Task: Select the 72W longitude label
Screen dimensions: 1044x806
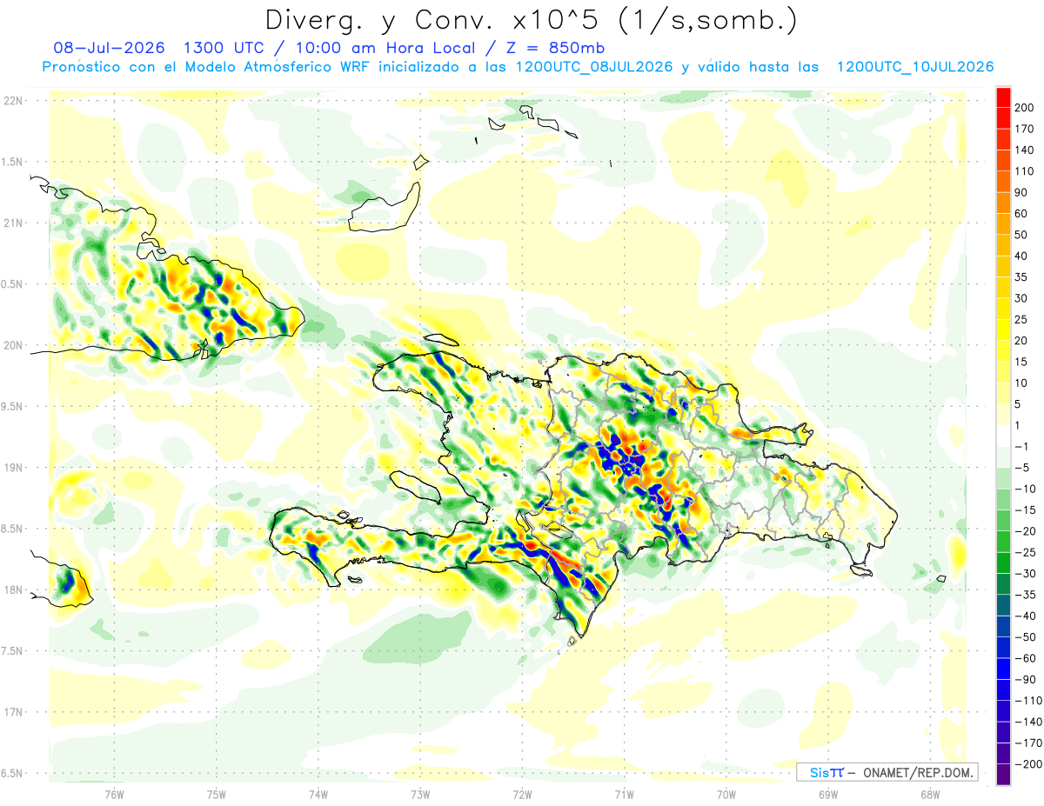Action: (522, 794)
